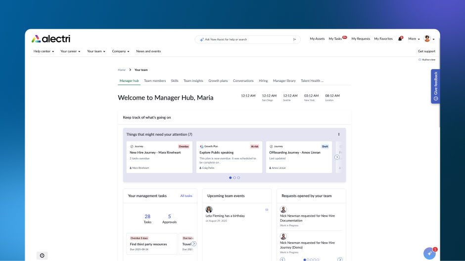Viewport: 465px width, 261px height.
Task: Click the page's vertical scrollbar
Action: pos(439,83)
